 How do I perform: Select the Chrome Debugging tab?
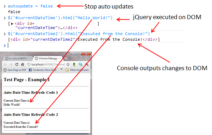coord(48,58)
